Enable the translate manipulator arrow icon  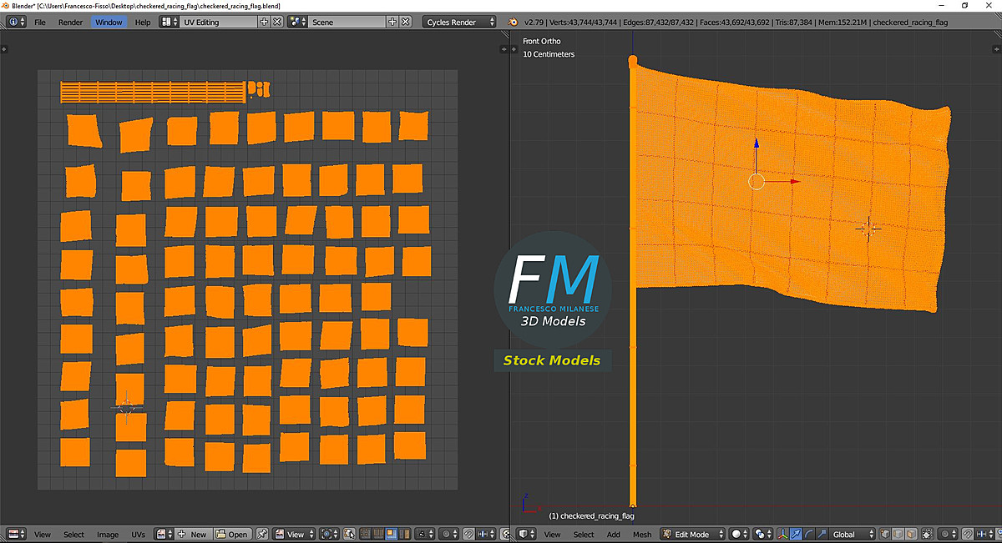point(797,534)
